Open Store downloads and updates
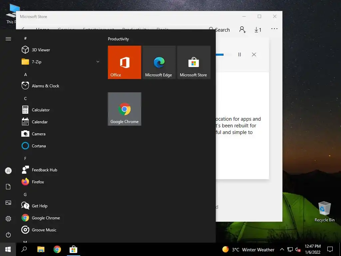Screen dimensions: 341x256 258,30
